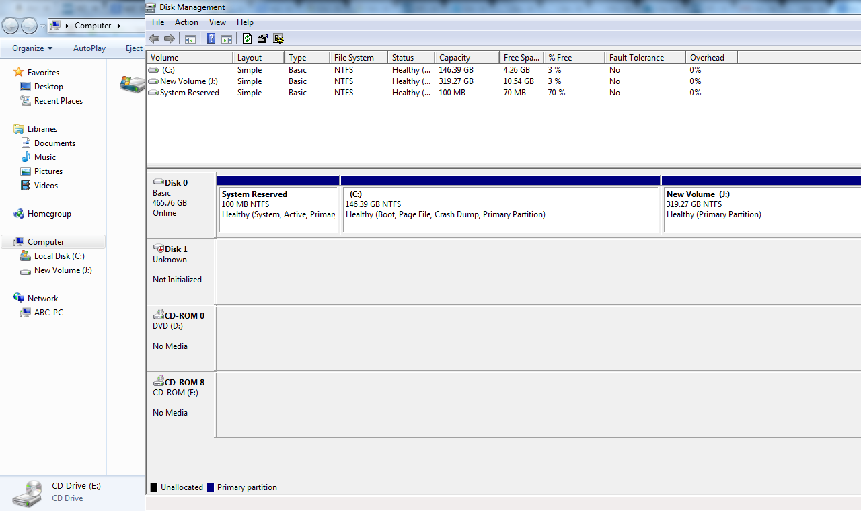Screen dimensions: 861x511
Task: Sort by the File System column header
Action: [x=359, y=58]
